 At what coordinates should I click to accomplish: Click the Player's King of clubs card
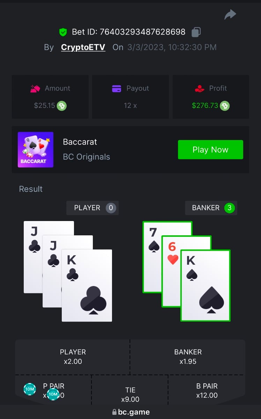(x=87, y=285)
